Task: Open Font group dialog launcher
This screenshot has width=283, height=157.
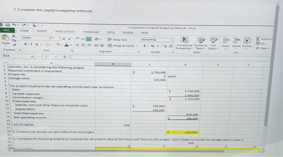Action: click(x=72, y=51)
